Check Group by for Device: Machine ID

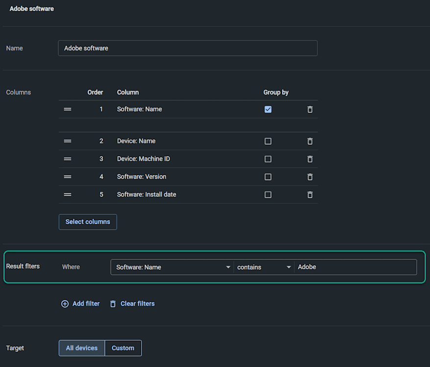point(268,159)
